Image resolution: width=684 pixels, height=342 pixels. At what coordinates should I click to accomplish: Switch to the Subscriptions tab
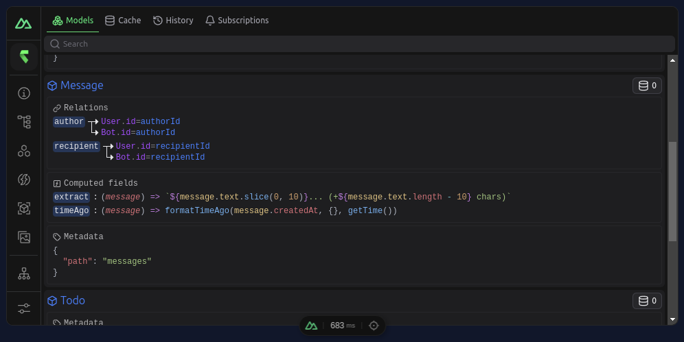237,21
